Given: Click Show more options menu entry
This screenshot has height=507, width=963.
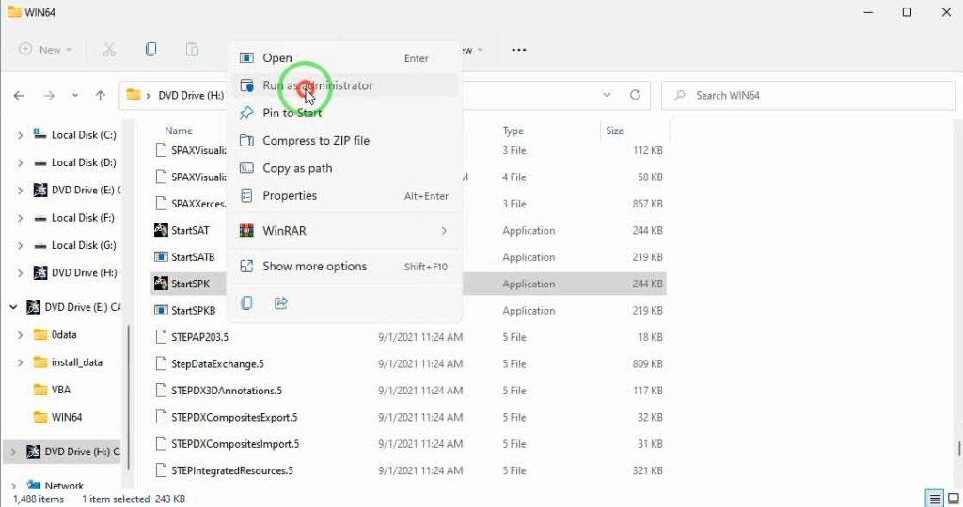Looking at the screenshot, I should tap(314, 266).
